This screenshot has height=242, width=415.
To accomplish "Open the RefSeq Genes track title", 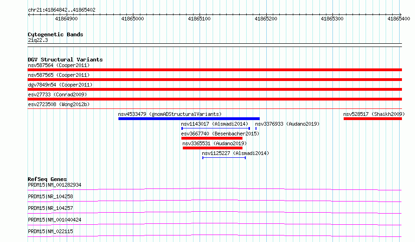I will [47, 179].
